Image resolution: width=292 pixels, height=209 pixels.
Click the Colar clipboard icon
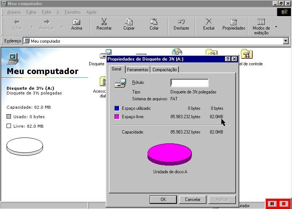click(x=154, y=22)
